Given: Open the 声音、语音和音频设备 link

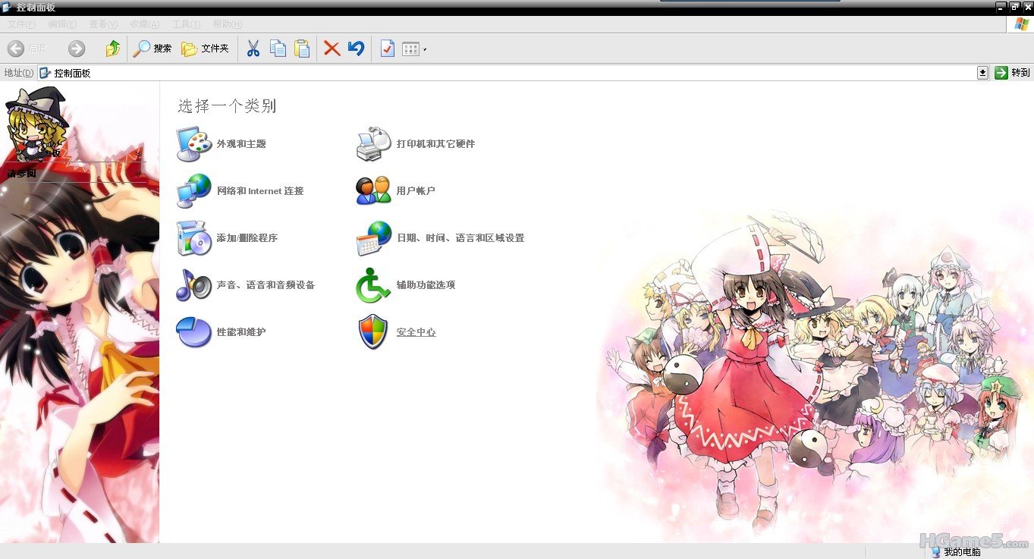Looking at the screenshot, I should tap(266, 285).
